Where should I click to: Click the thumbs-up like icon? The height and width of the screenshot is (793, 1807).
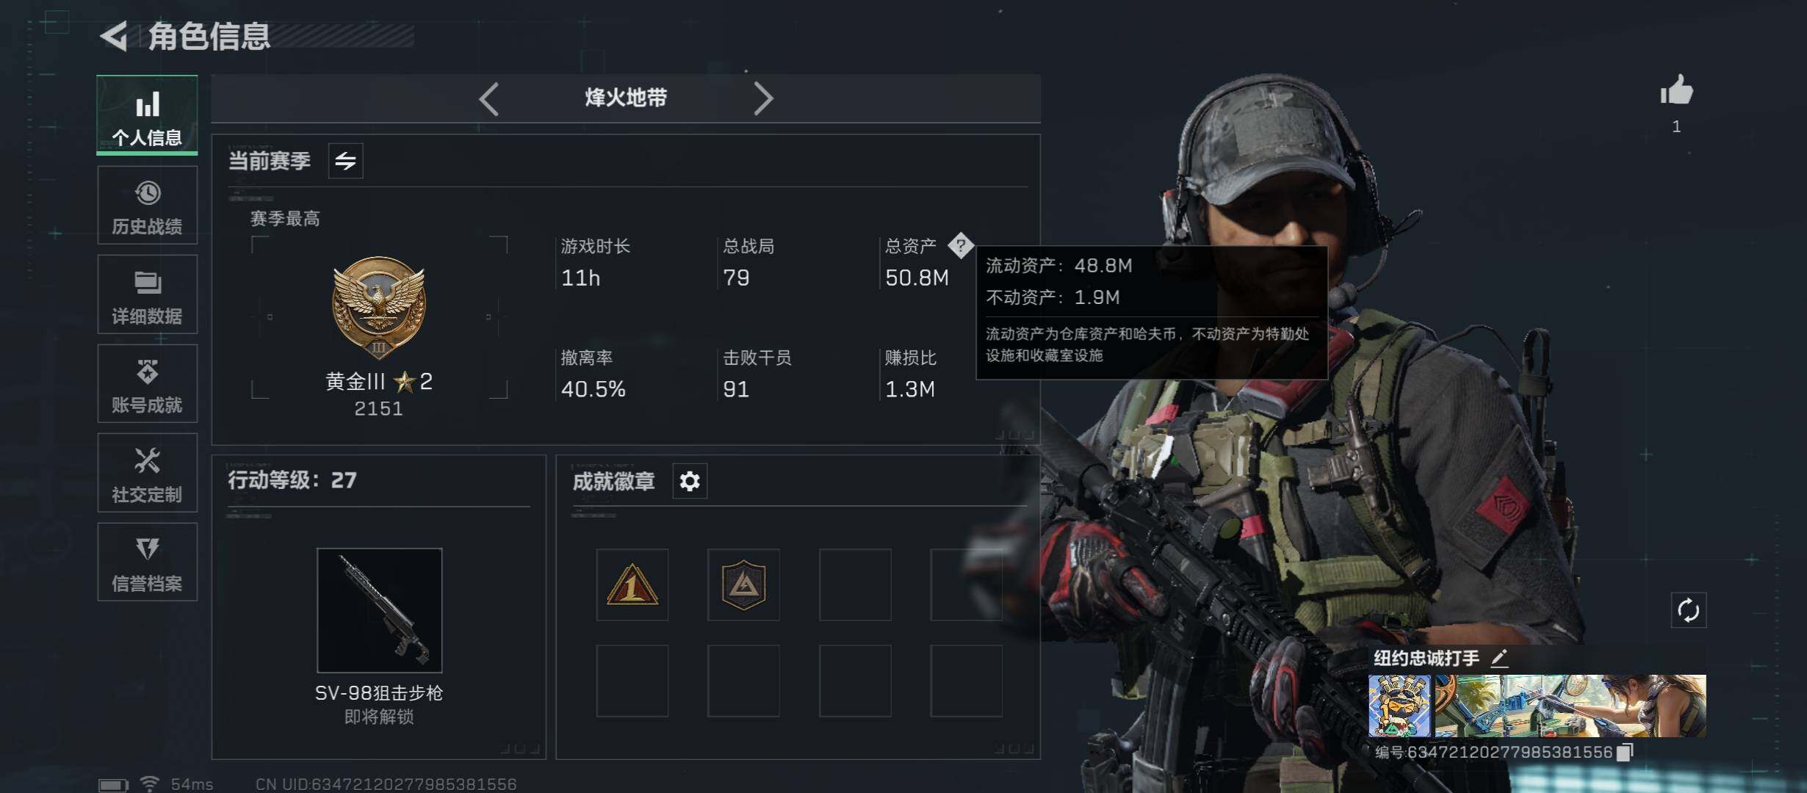point(1676,92)
